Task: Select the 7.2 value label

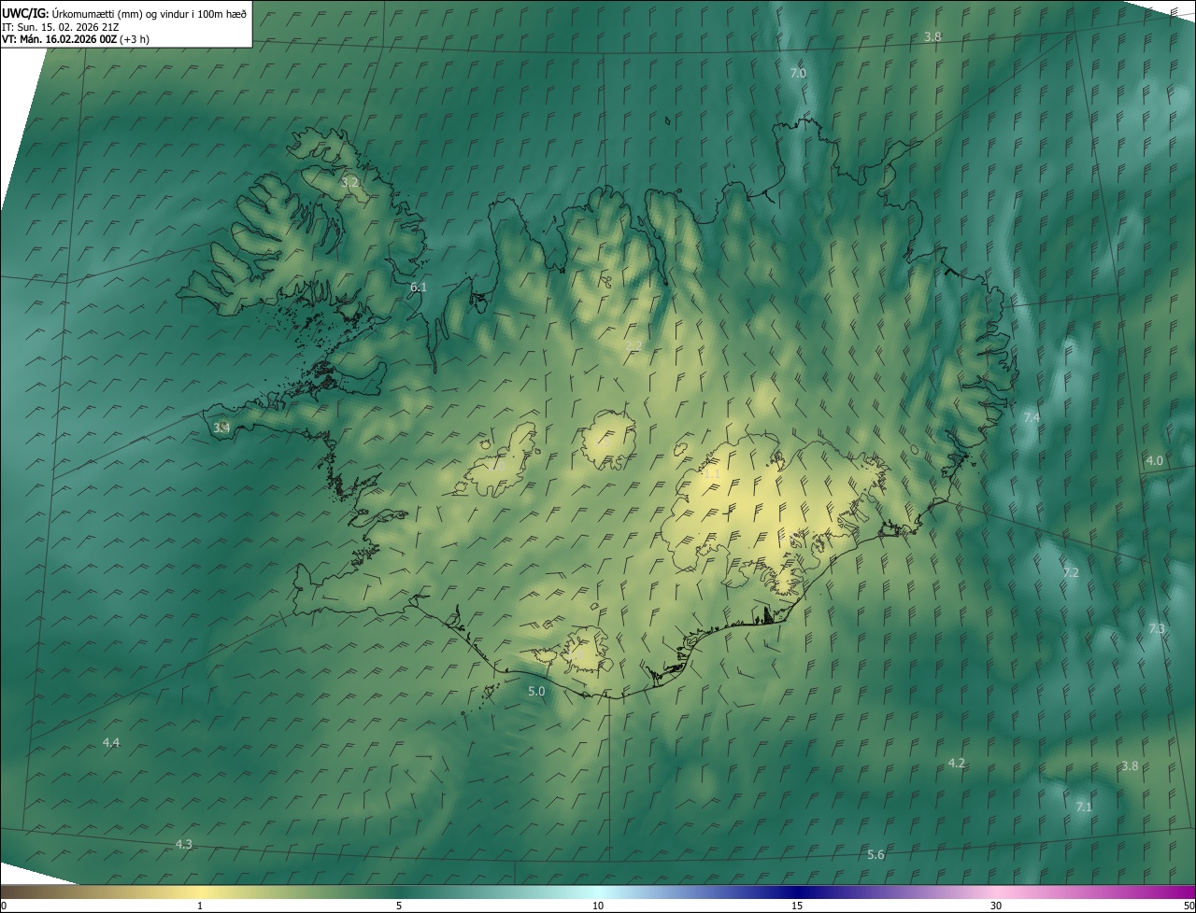Action: click(1071, 572)
